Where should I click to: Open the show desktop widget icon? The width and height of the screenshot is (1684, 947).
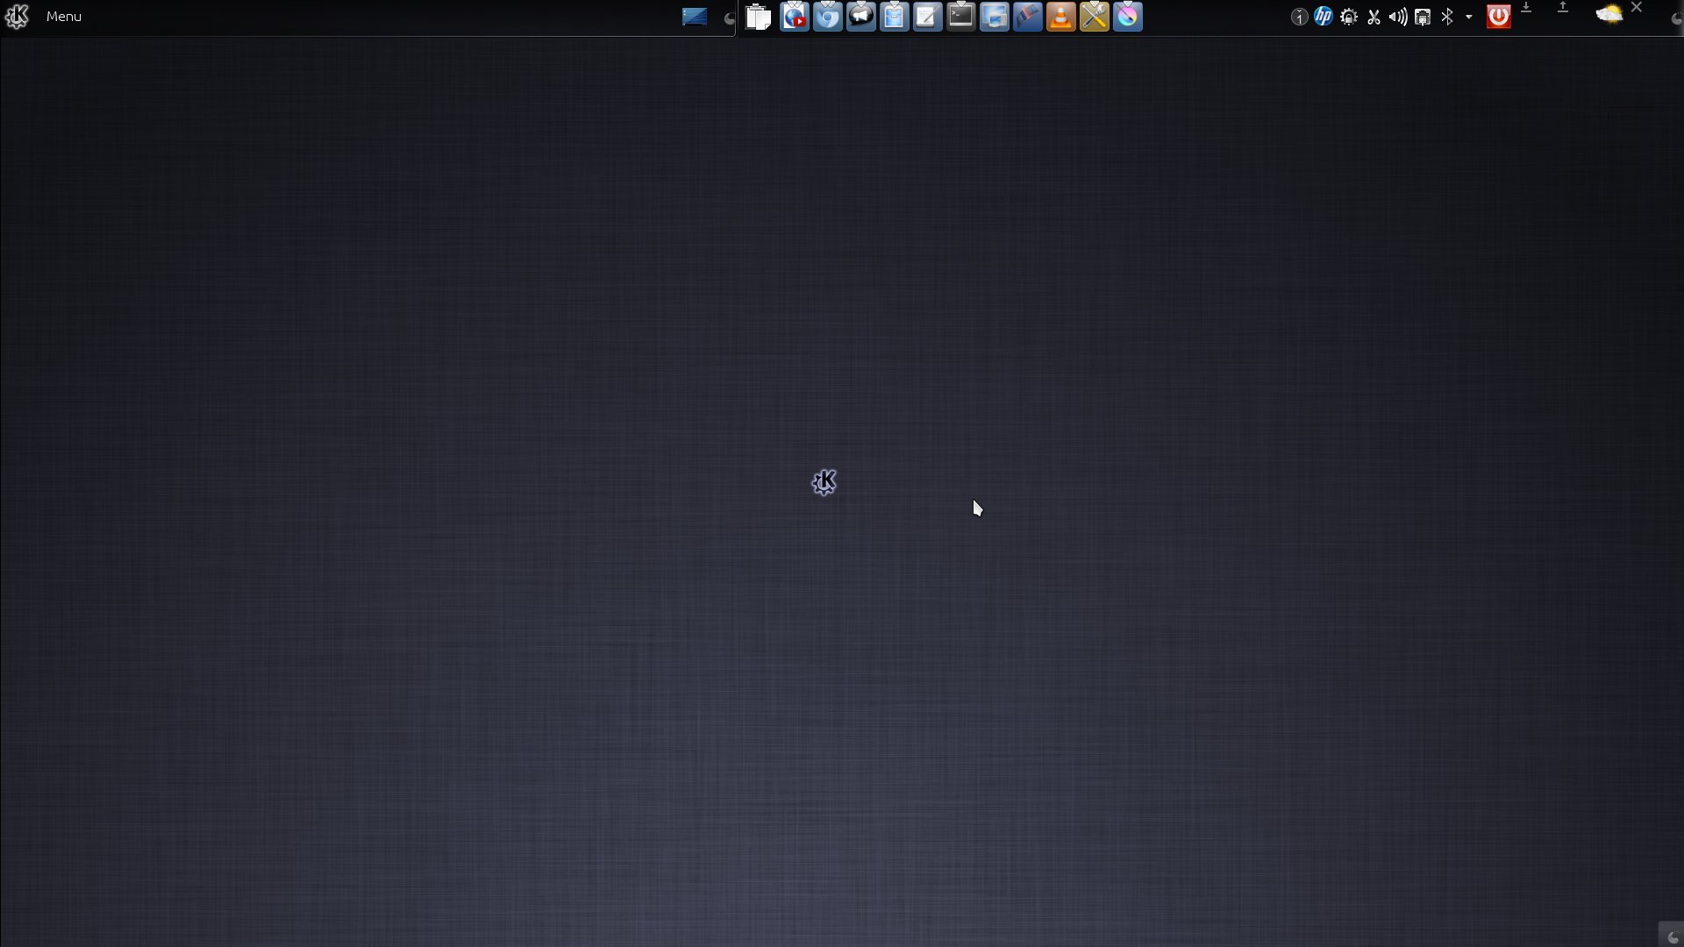[x=695, y=17]
